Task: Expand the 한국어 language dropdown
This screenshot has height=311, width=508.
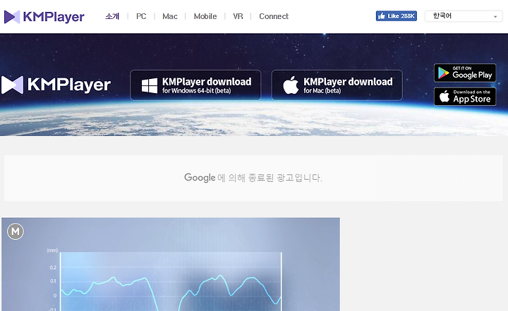Action: pos(464,16)
